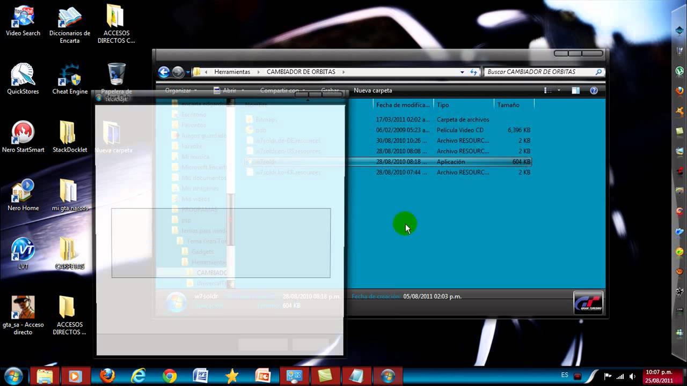687x386 pixels.
Task: Select the QuickStores desktop icon
Action: coord(23,79)
